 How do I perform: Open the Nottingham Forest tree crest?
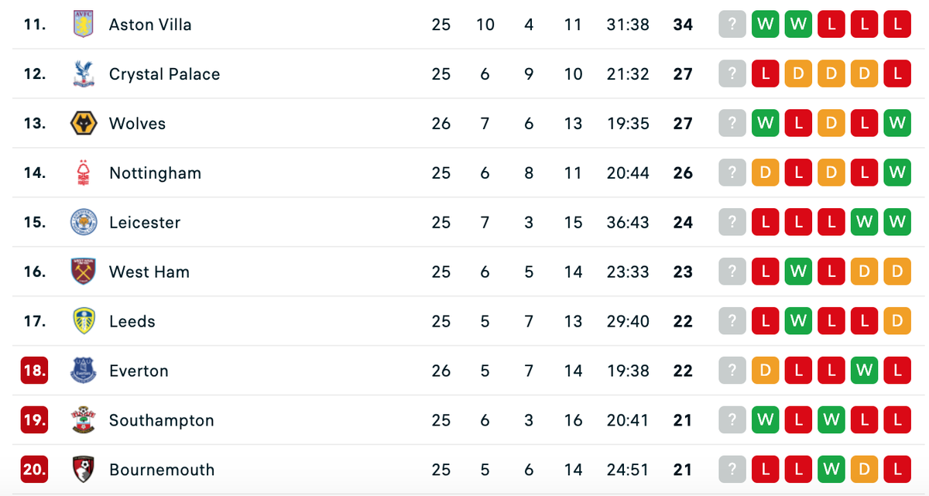[x=83, y=173]
